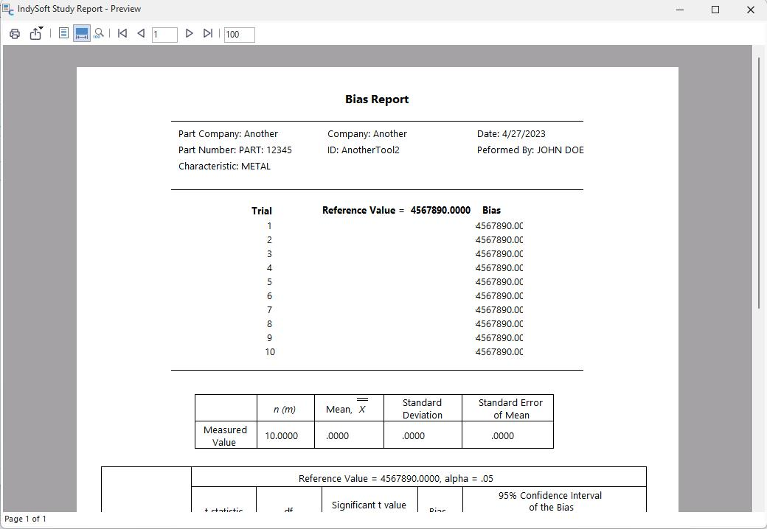767x529 pixels.
Task: Click Date: 4/27/2023 text
Action: click(511, 134)
